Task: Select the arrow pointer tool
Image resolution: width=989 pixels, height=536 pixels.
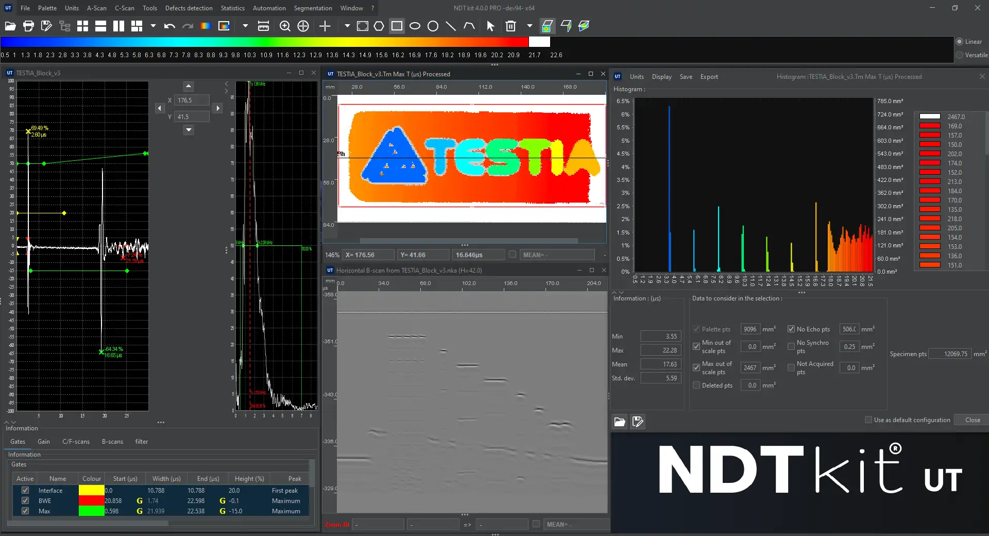Action: coord(490,26)
